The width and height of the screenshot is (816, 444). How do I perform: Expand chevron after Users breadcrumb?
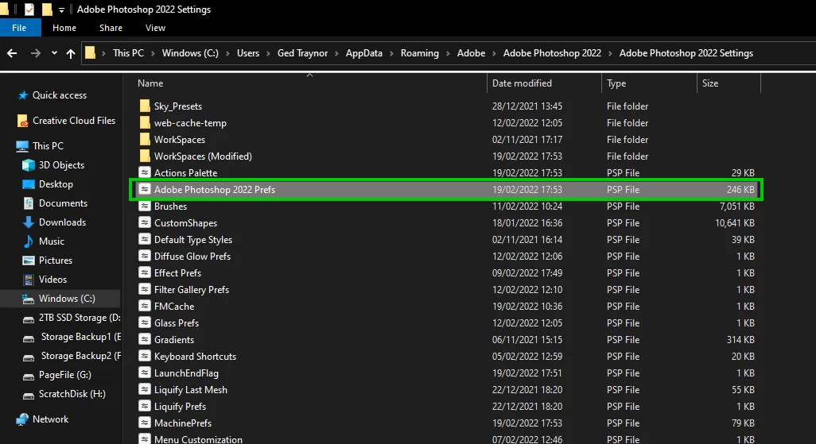coord(268,53)
